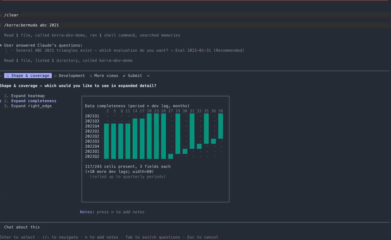This screenshot has width=391, height=240.
Task: Click the 2021Q3 row label
Action: tap(92, 121)
